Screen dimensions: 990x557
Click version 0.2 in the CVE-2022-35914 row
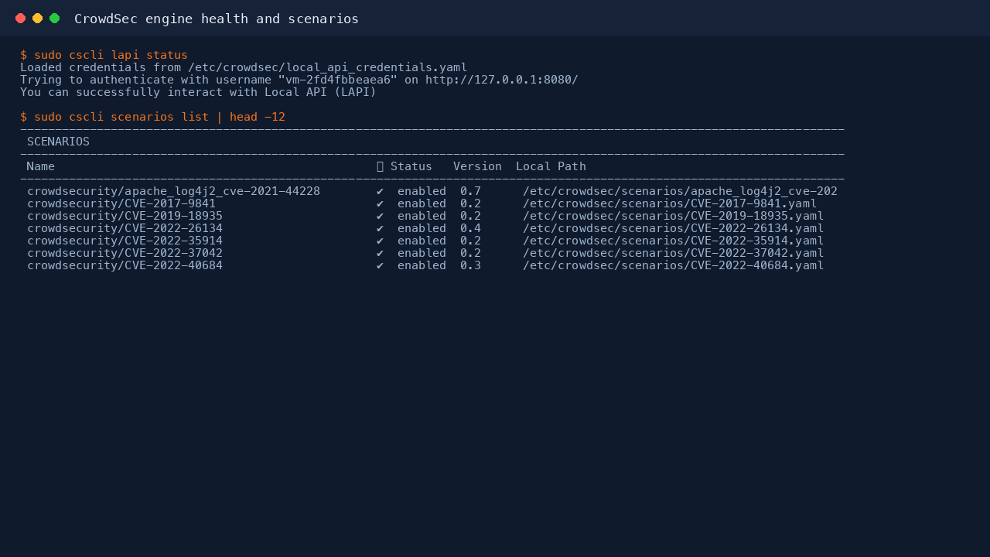pos(470,241)
